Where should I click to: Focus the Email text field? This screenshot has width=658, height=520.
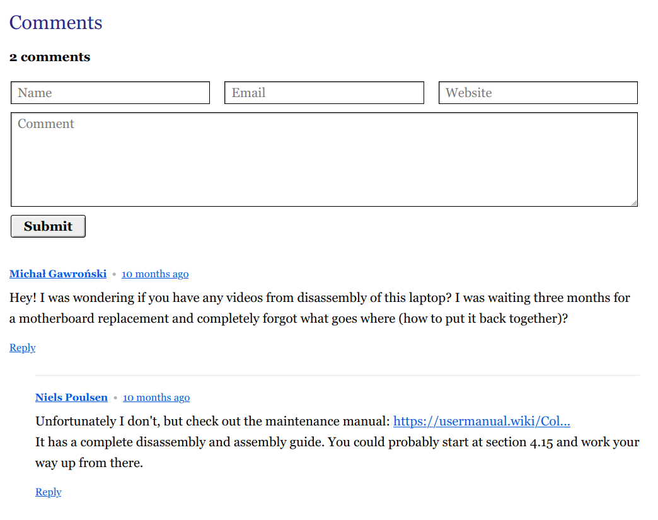pos(324,93)
